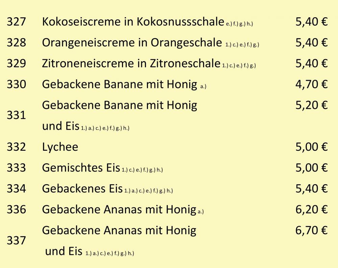Select item number 328
This screenshot has width=338, height=268.
(16, 43)
